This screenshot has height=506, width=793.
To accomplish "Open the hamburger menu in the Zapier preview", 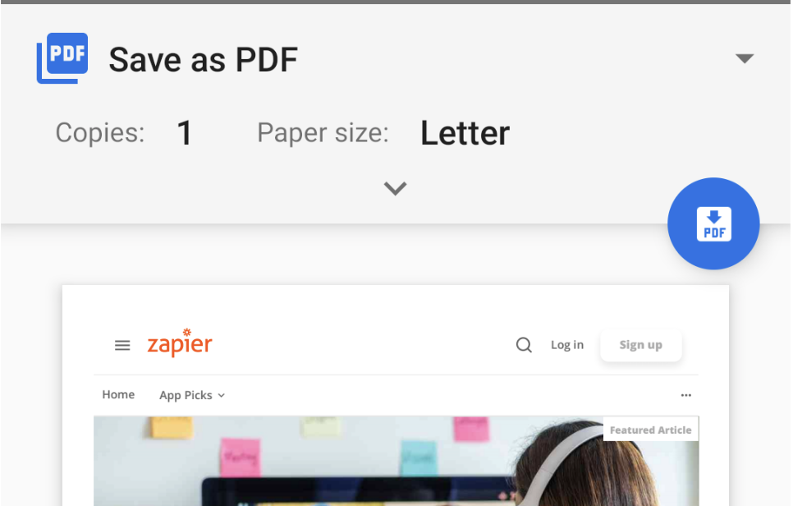I will (x=122, y=345).
